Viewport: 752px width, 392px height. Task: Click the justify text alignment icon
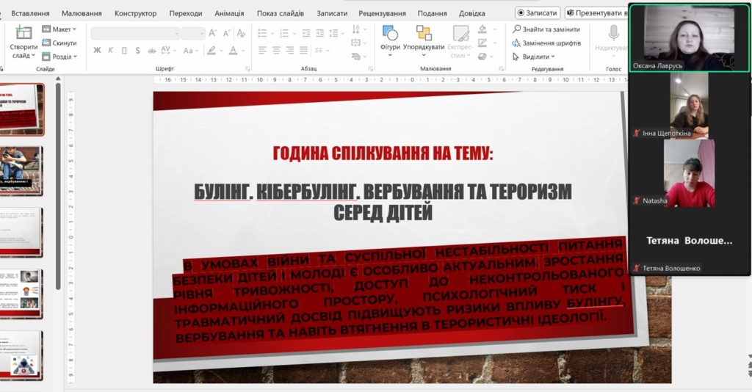pos(303,50)
